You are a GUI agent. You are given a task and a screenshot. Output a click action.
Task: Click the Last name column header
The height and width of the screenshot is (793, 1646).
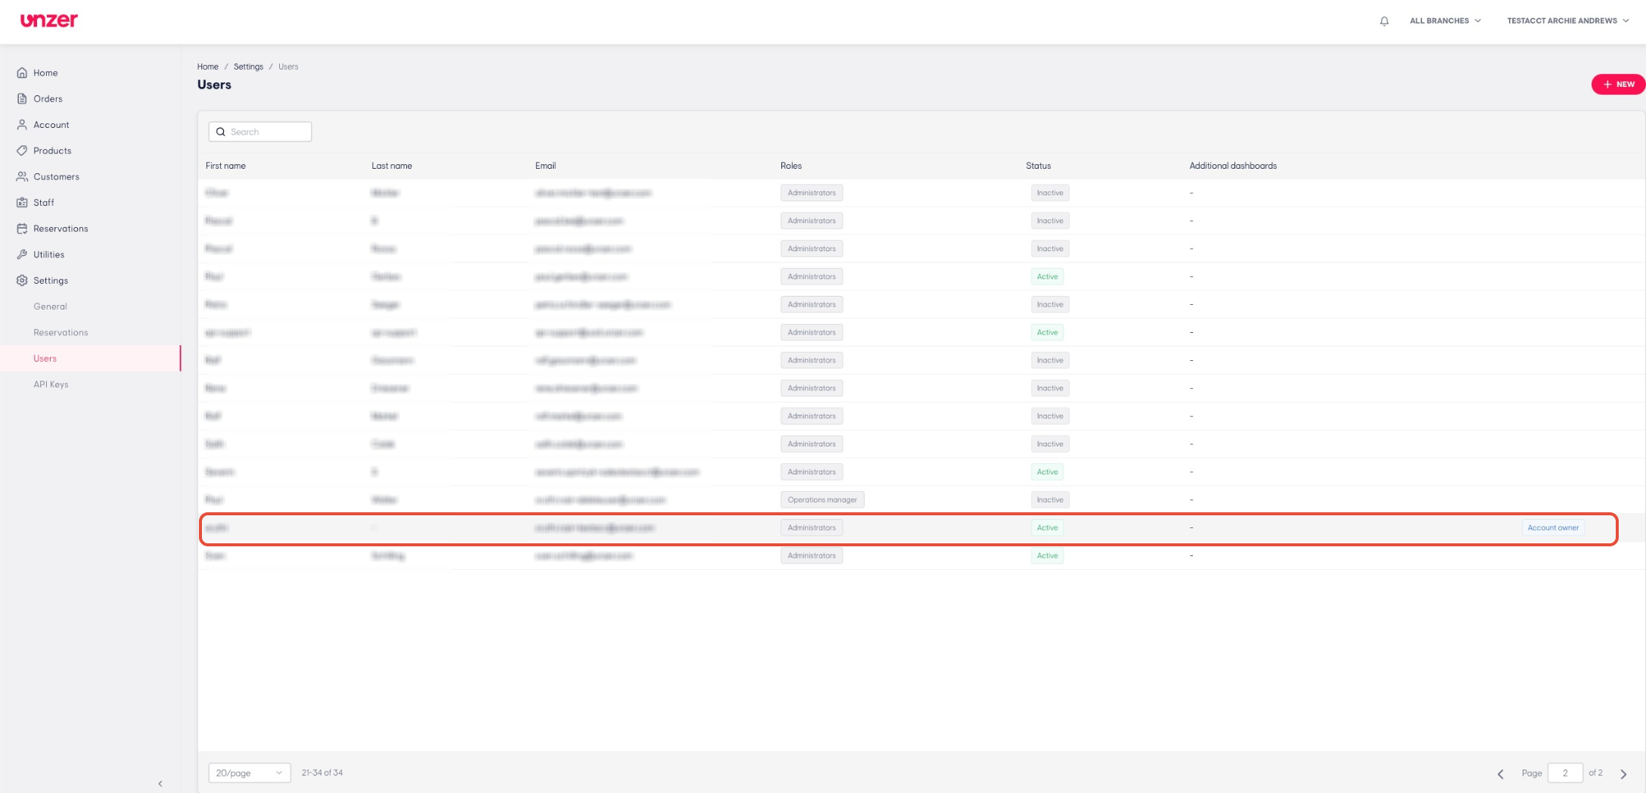pos(392,166)
